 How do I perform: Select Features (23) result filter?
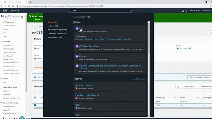point(53,26)
